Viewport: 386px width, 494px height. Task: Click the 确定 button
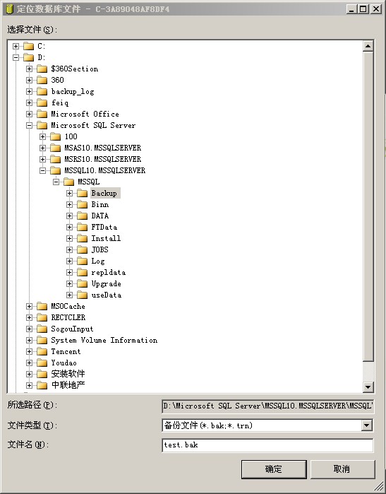click(x=274, y=469)
